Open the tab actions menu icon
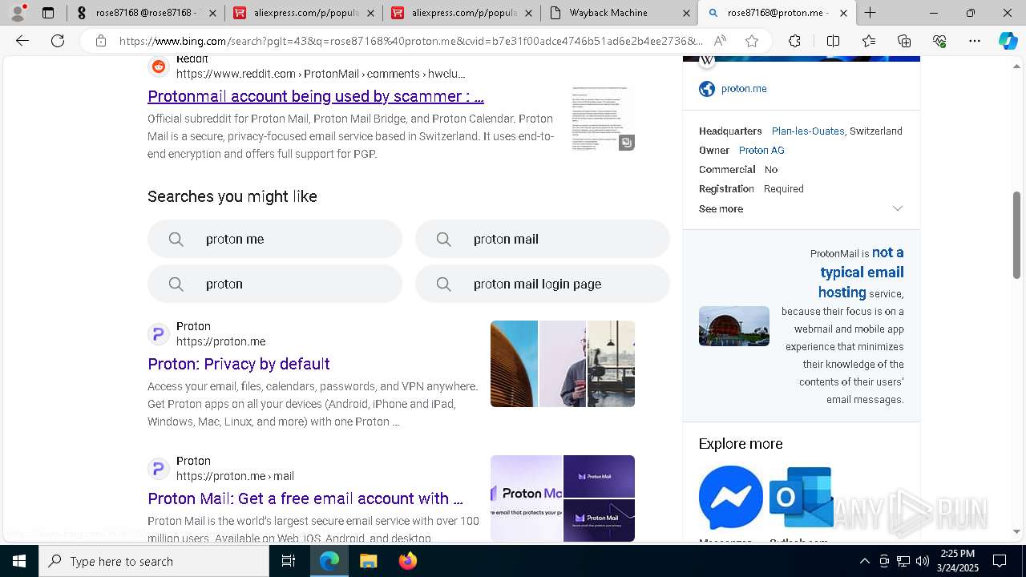The height and width of the screenshot is (577, 1026). (x=48, y=13)
